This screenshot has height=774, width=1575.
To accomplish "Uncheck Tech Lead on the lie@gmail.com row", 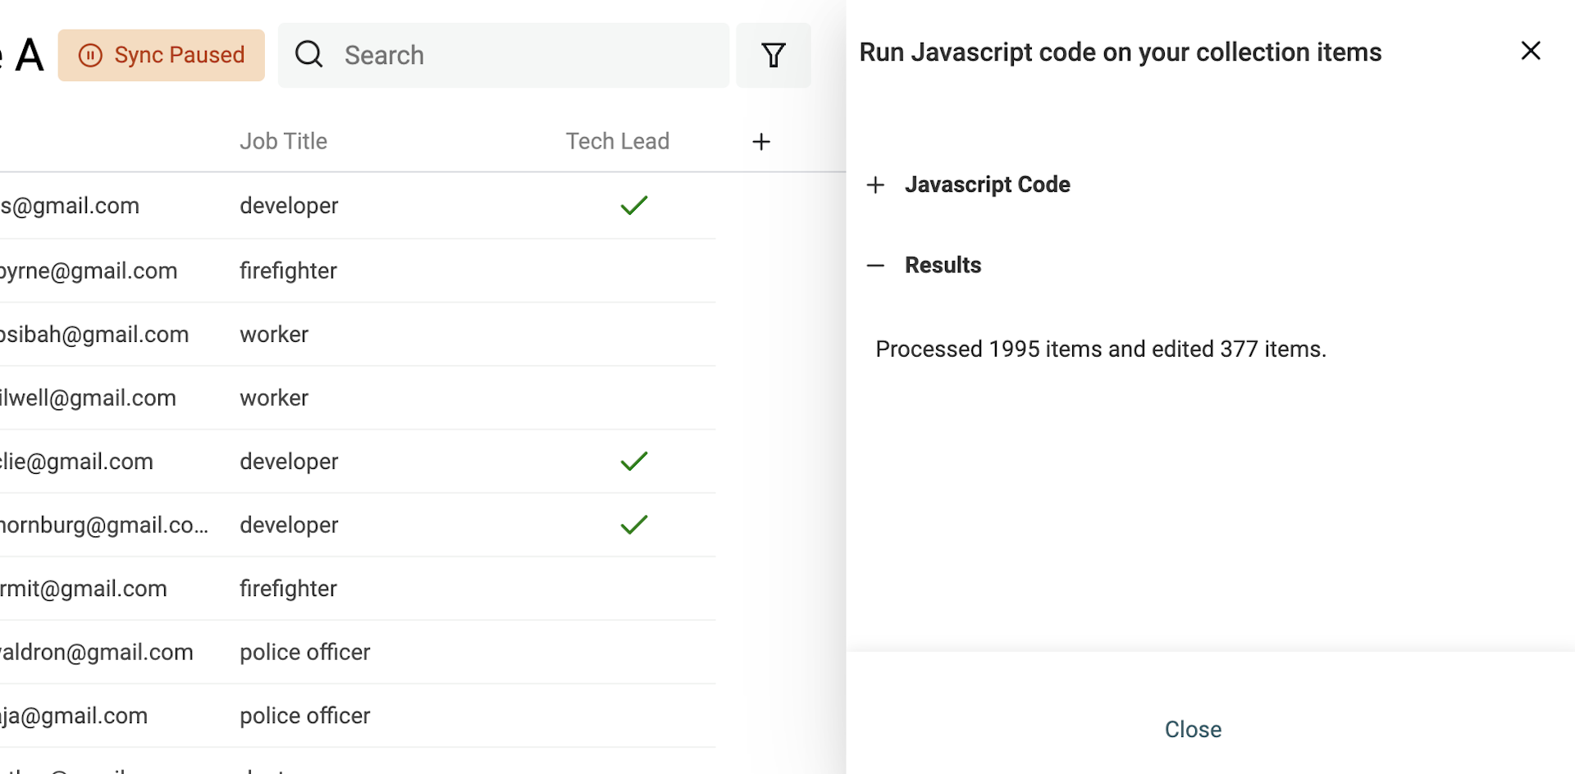I will click(633, 461).
